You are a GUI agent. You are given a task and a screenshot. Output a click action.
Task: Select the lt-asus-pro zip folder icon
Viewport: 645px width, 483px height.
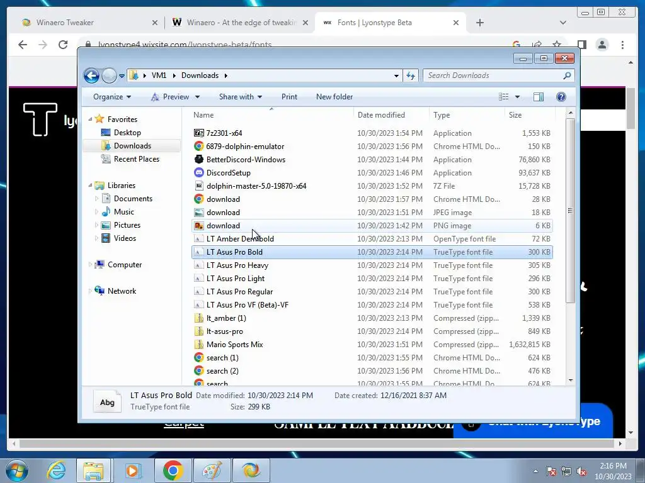click(x=198, y=331)
